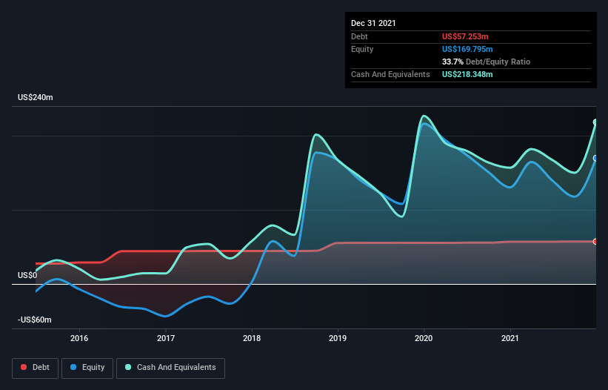Click the blue dot in Equity legend
The width and height of the screenshot is (608, 390).
[73, 367]
